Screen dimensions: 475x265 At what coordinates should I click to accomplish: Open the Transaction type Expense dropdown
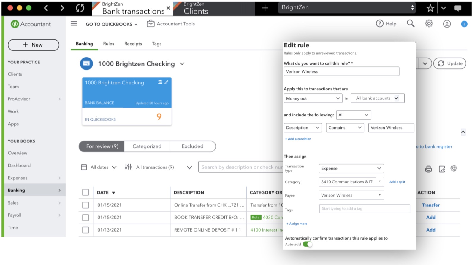click(x=351, y=168)
